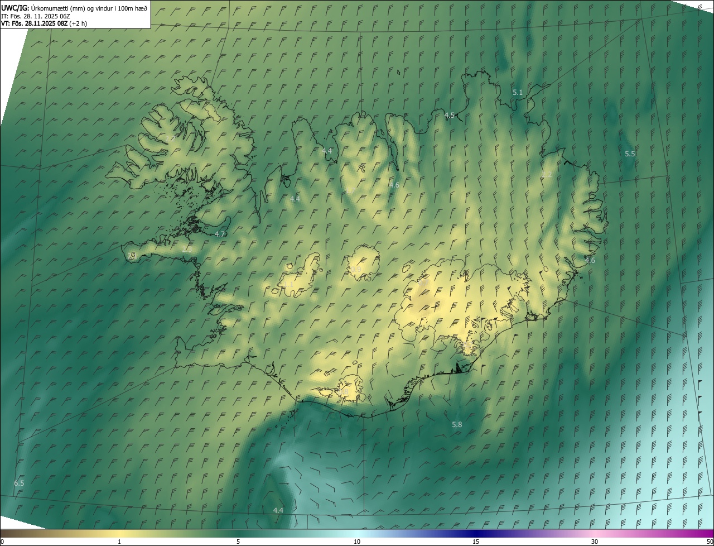Click the 2.2 value label in the Westfjords

pos(170,138)
